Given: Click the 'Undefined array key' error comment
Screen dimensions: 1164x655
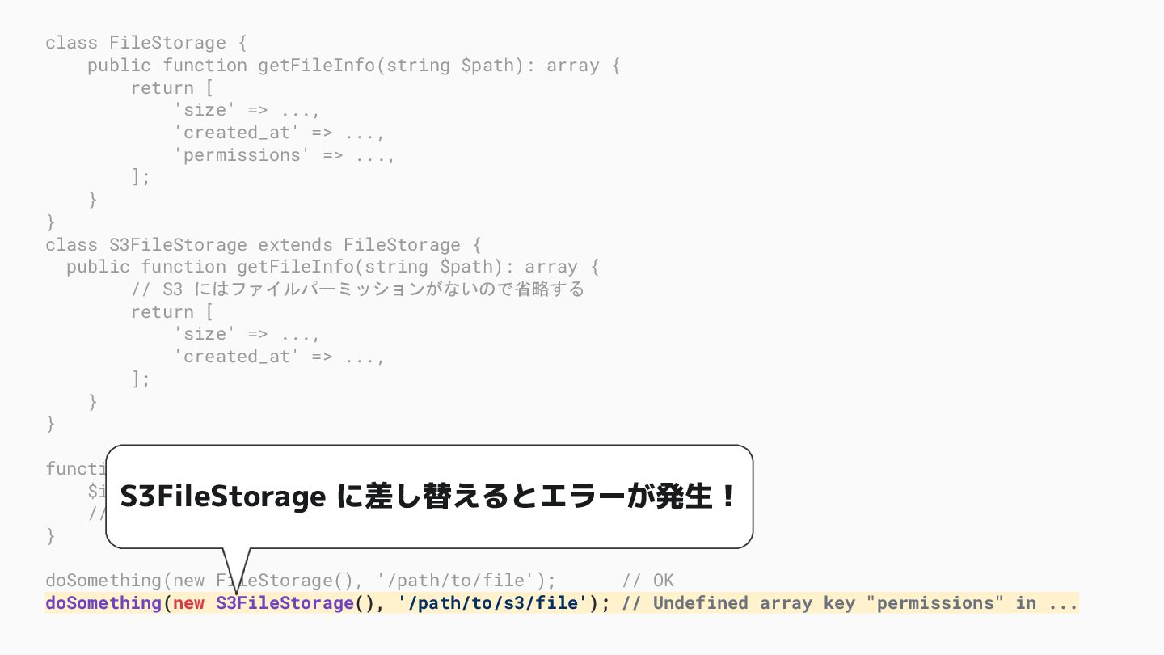Looking at the screenshot, I should (850, 603).
